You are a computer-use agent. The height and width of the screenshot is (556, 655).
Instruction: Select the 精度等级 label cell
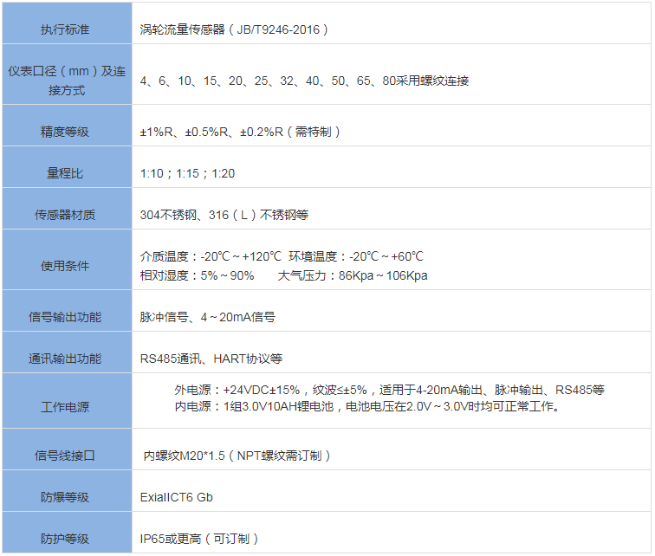click(65, 133)
